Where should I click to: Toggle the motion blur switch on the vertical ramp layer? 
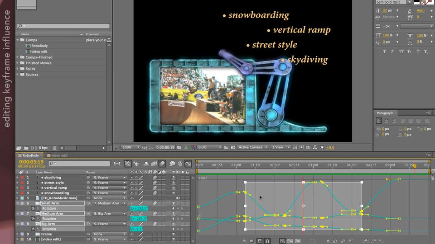pyautogui.click(x=155, y=188)
